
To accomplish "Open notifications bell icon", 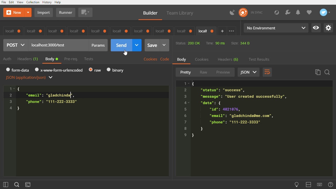I will tap(298, 12).
